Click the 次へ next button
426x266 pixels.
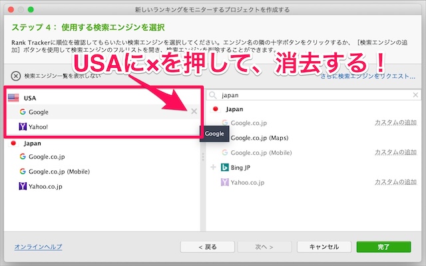(264, 247)
